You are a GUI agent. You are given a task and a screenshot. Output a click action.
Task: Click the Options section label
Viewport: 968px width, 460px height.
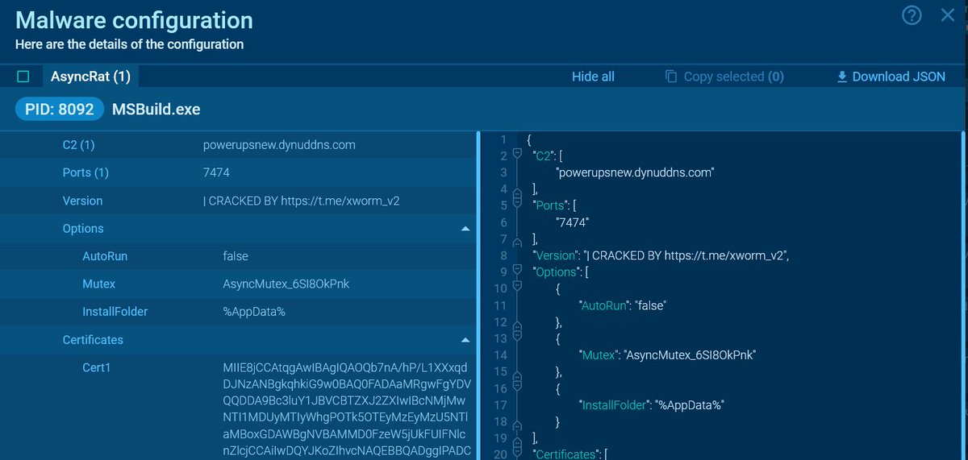point(83,229)
